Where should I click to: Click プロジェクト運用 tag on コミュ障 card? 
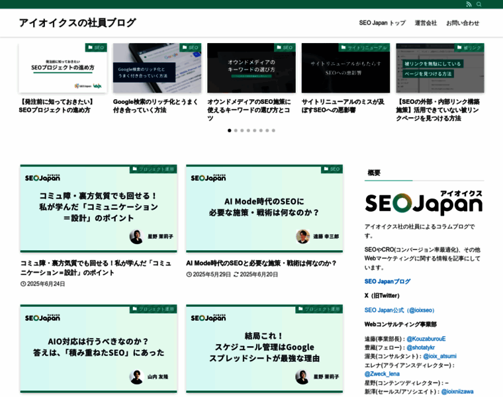click(154, 169)
